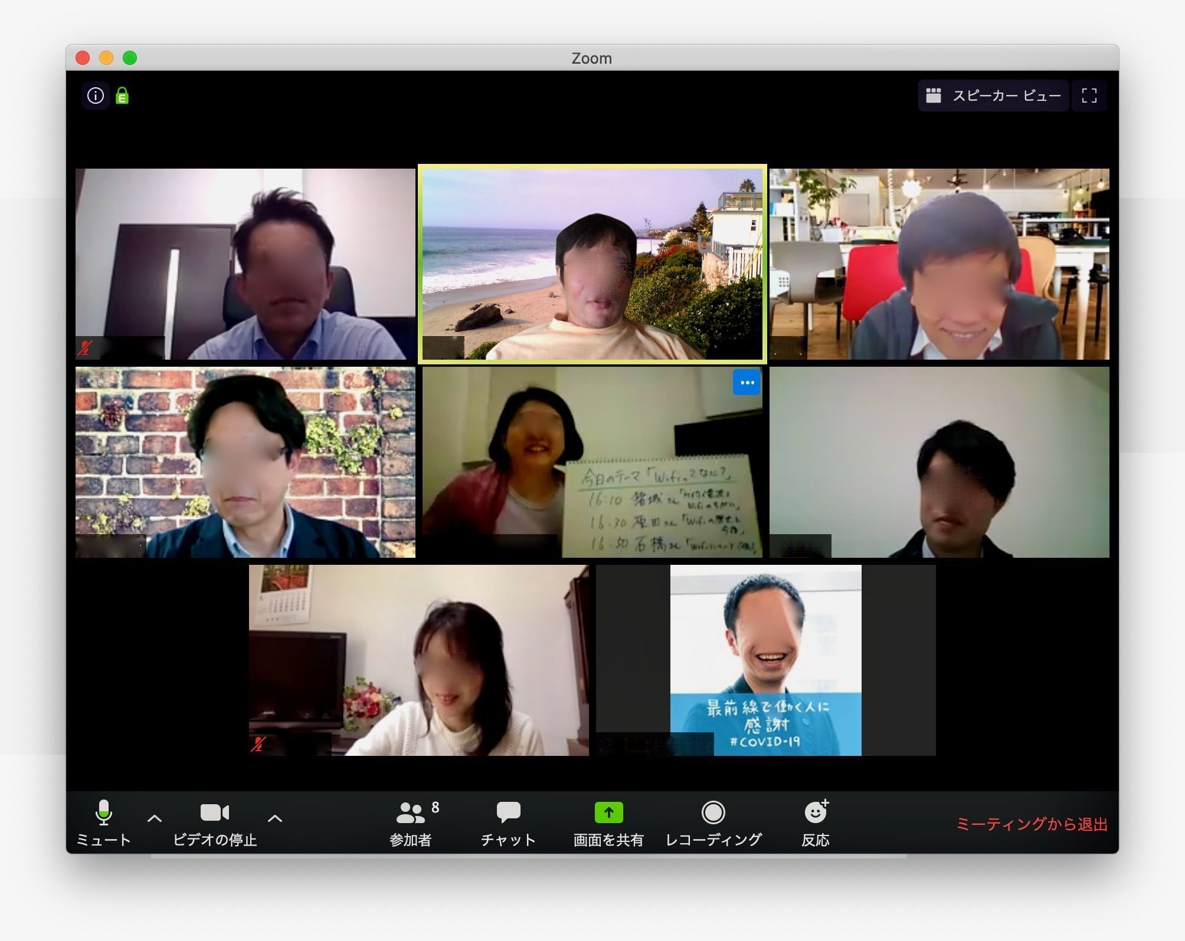The height and width of the screenshot is (941, 1185).
Task: Select the brick wall background participant video
Action: 245,462
